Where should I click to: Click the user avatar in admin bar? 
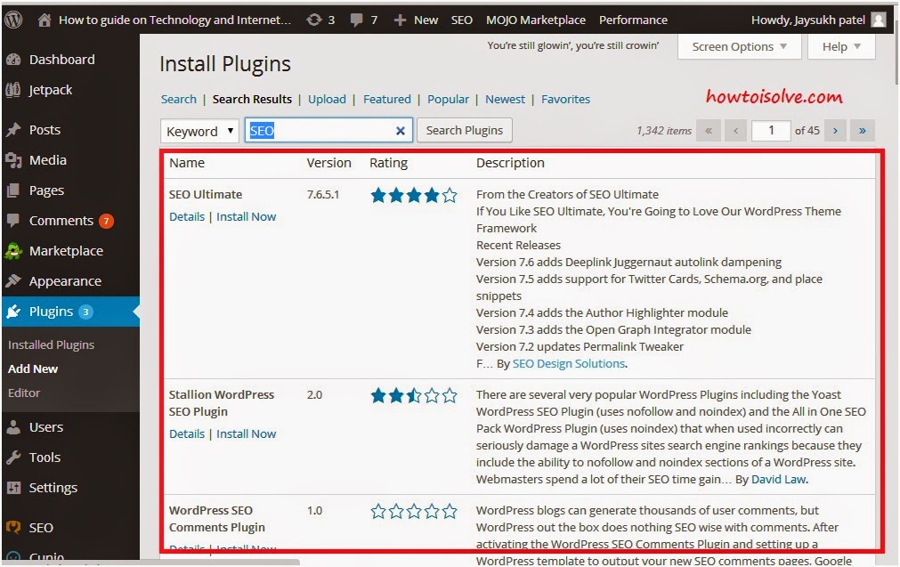tap(878, 20)
